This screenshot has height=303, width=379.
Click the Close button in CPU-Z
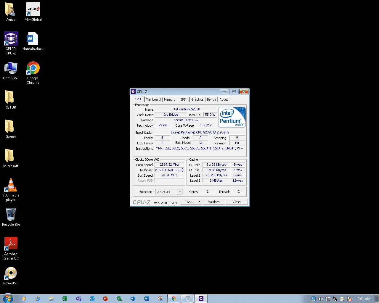(x=237, y=202)
